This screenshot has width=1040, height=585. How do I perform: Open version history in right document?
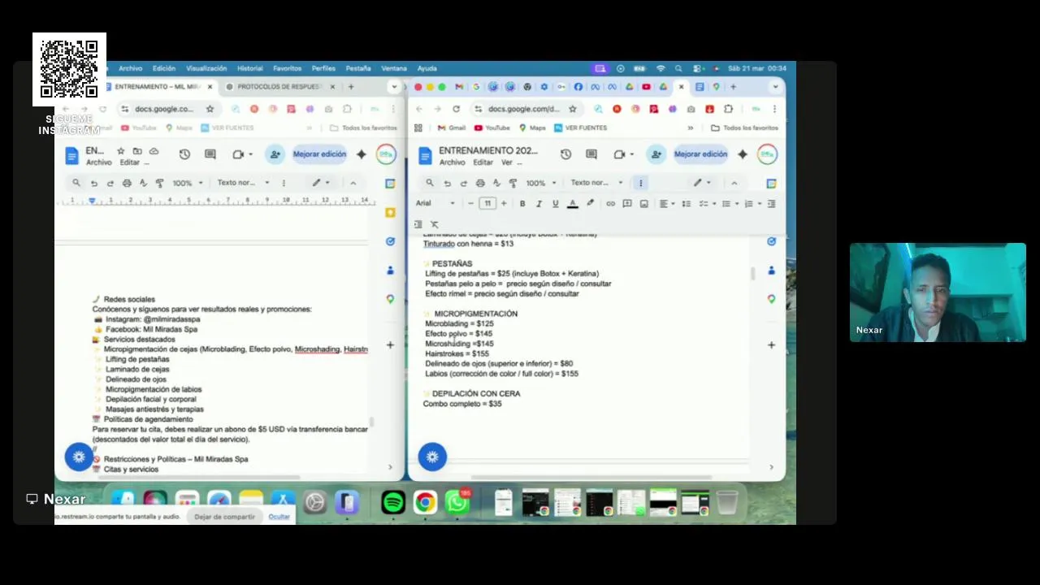tap(566, 154)
